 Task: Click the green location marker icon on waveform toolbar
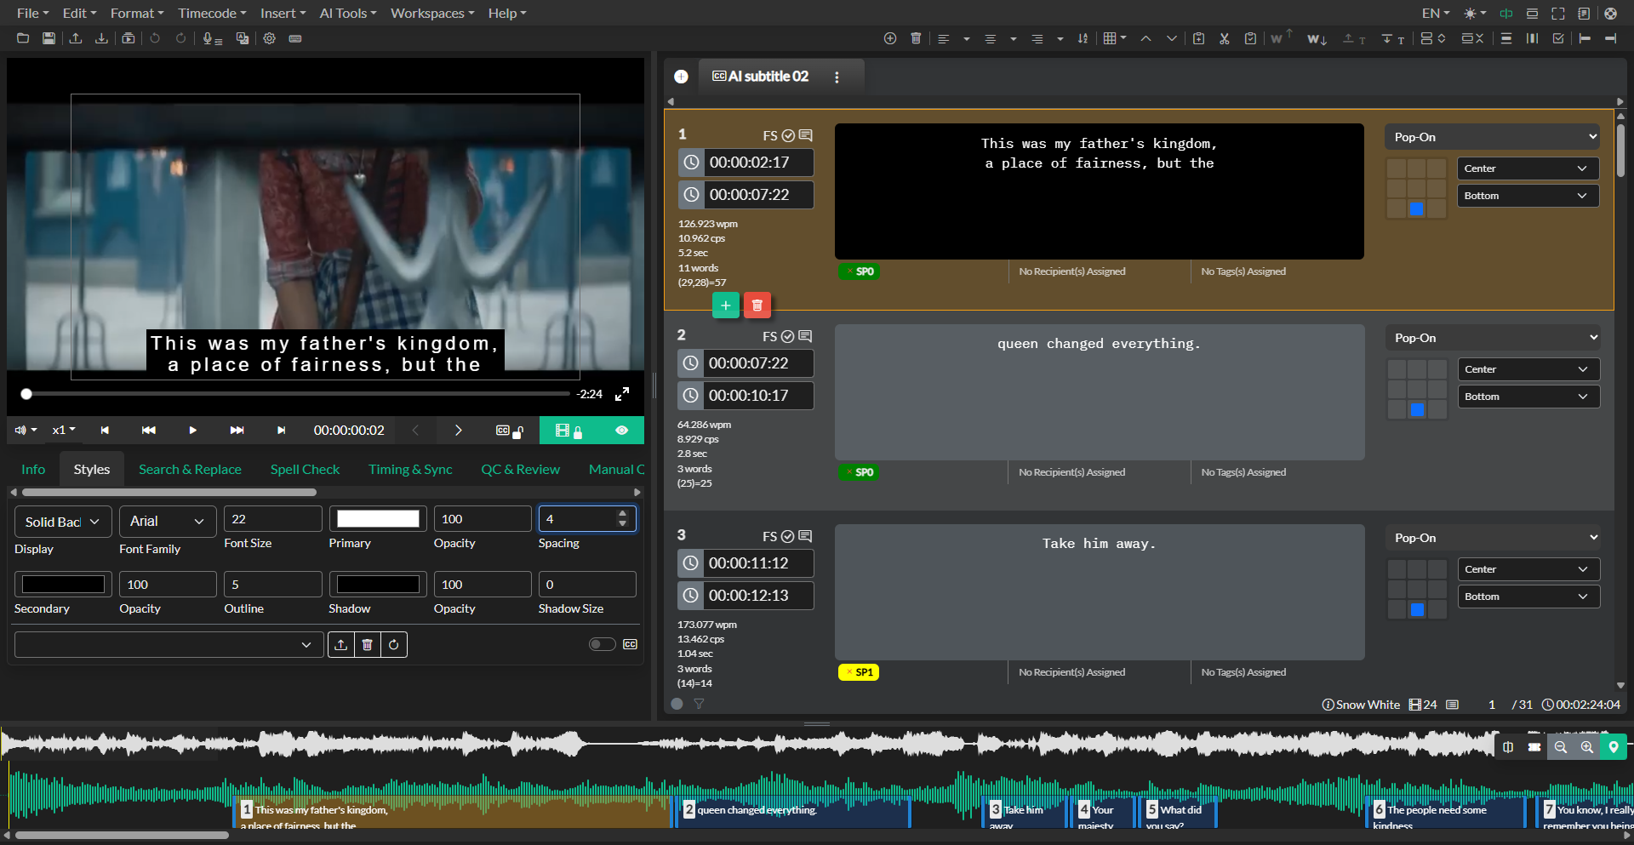[x=1614, y=747]
